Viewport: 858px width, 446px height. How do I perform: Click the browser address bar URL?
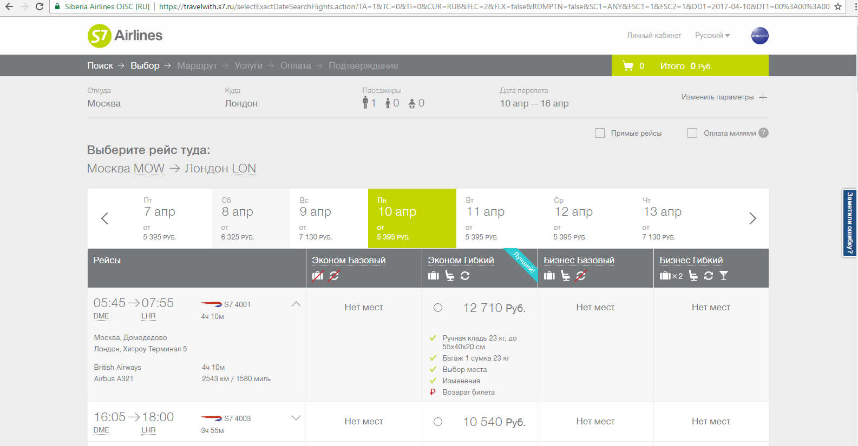(494, 6)
